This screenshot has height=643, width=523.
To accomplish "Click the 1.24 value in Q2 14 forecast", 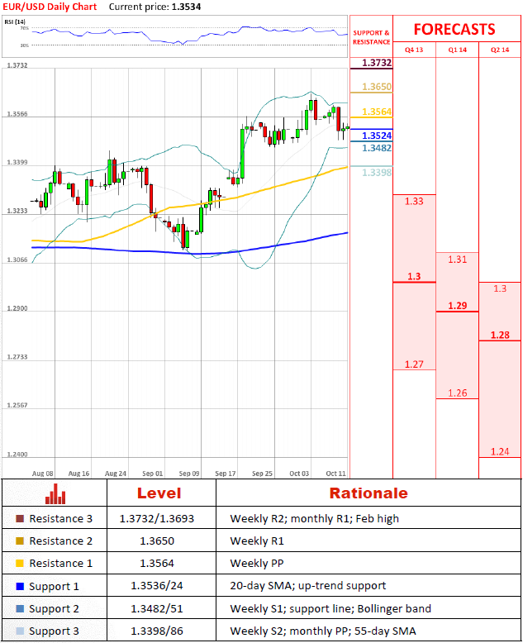I will (x=500, y=451).
